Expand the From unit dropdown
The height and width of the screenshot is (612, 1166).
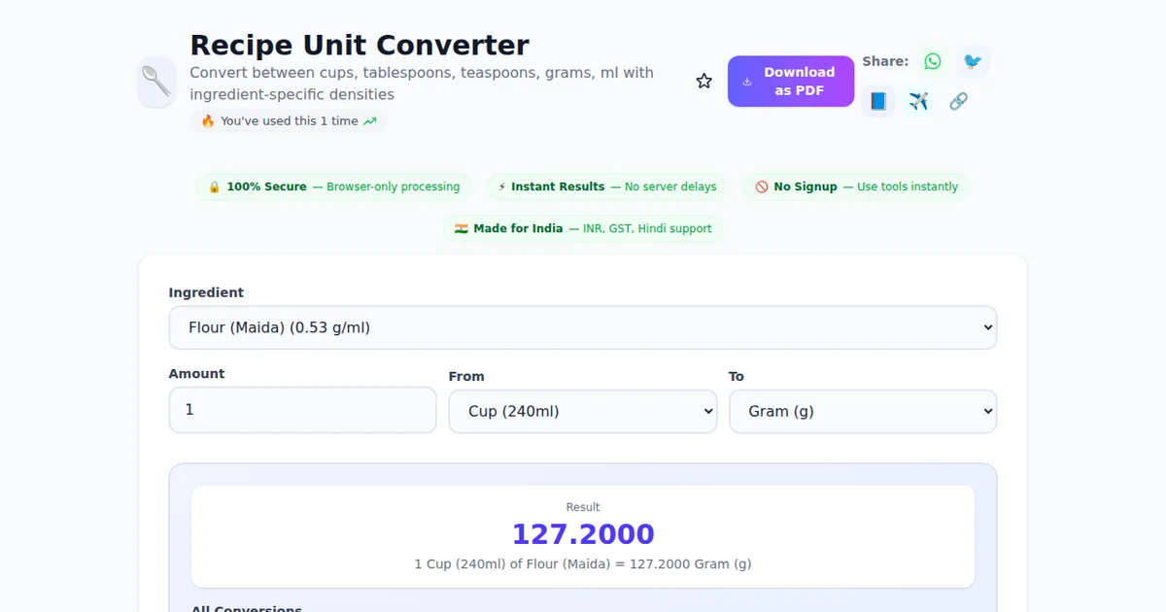pos(583,411)
